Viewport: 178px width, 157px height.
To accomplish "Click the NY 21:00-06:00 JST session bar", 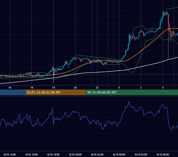I will pos(132,92).
